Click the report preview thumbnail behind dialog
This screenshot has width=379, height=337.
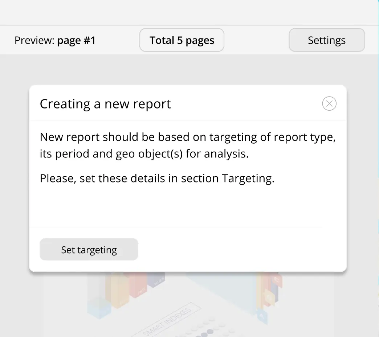(188, 304)
